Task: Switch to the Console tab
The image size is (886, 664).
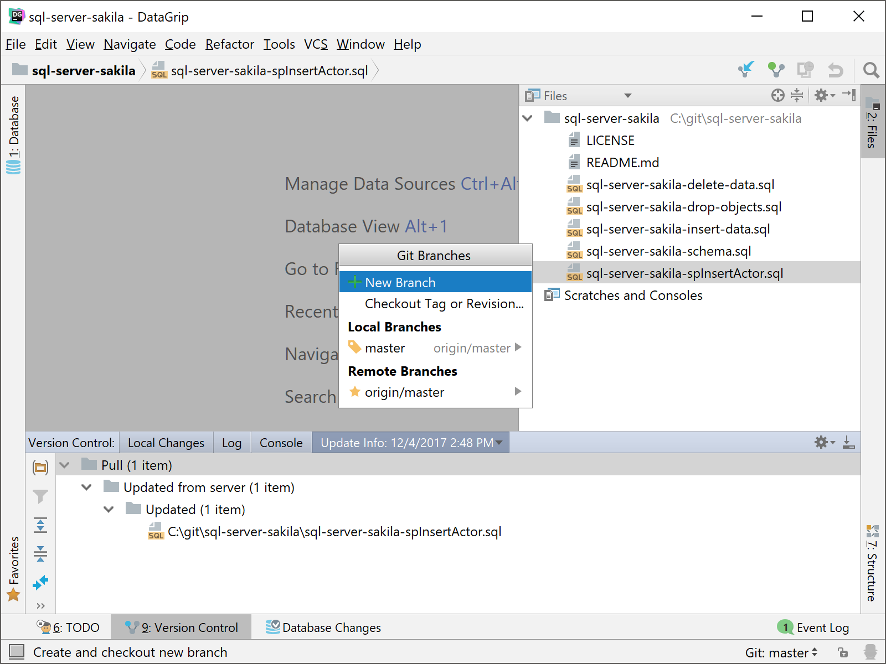Action: coord(281,443)
